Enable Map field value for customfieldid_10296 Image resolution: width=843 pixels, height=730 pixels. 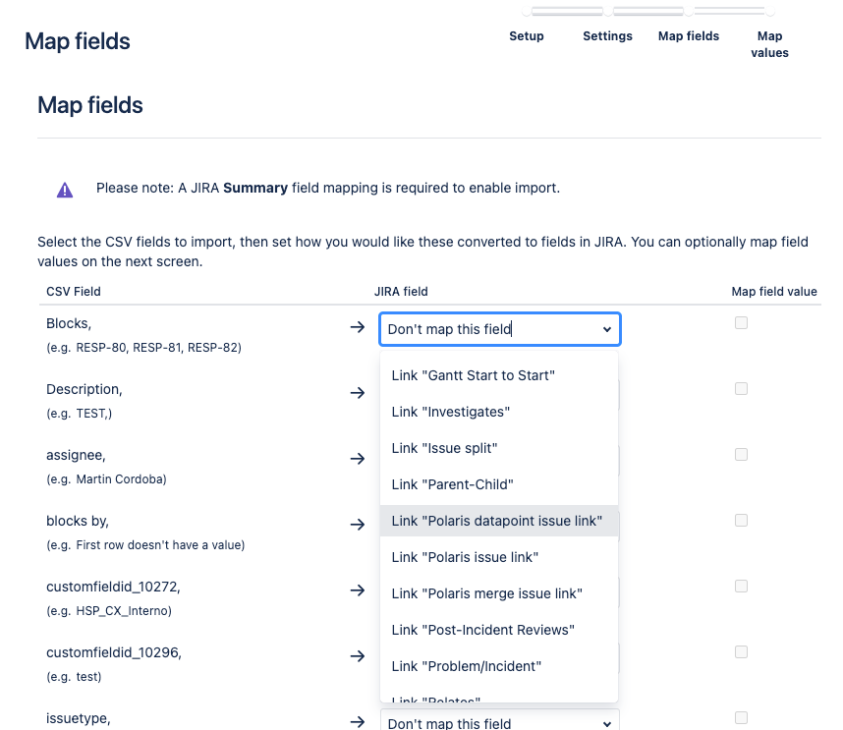pos(742,652)
